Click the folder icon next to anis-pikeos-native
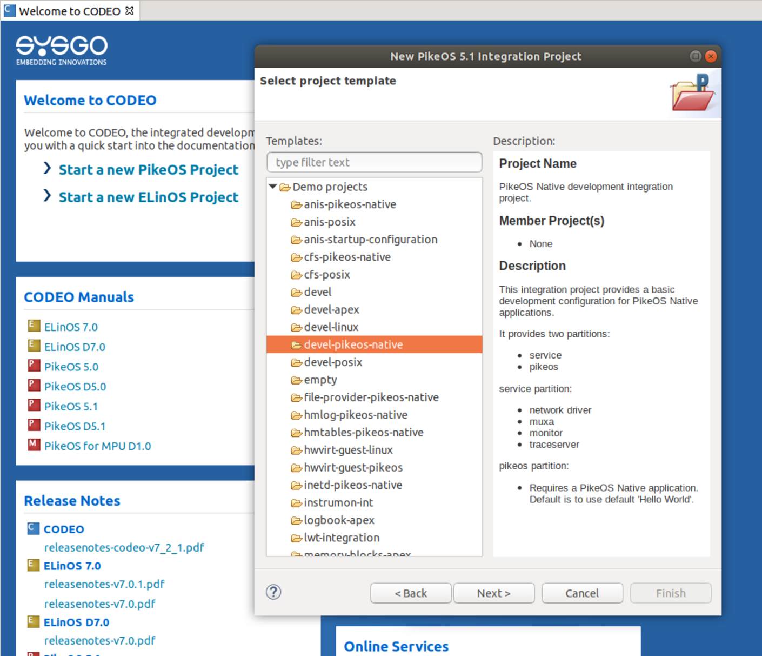762x656 pixels. coord(296,204)
